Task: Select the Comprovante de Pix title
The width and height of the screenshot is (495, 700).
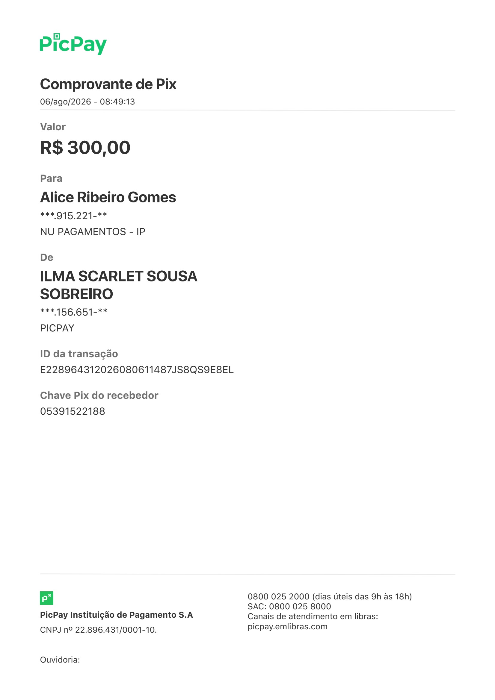Action: coord(108,84)
